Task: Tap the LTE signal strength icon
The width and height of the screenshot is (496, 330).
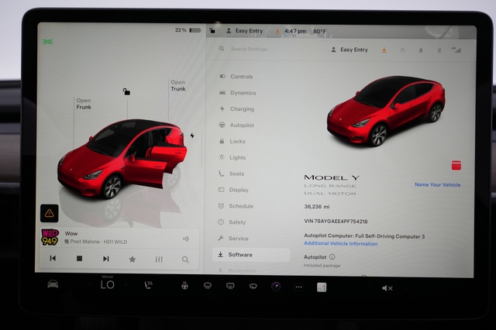Action: [x=456, y=50]
